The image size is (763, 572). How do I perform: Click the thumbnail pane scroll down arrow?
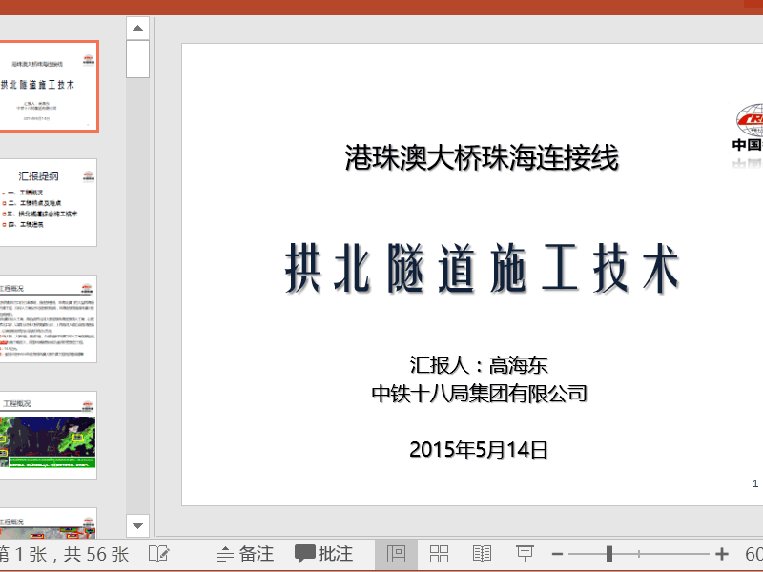click(x=137, y=526)
